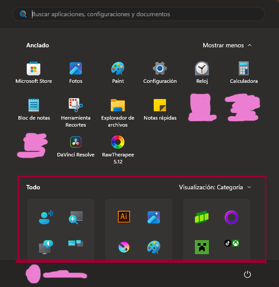The height and width of the screenshot is (287, 279).
Task: Open Notas rápidas sticky notes
Action: pyautogui.click(x=160, y=110)
